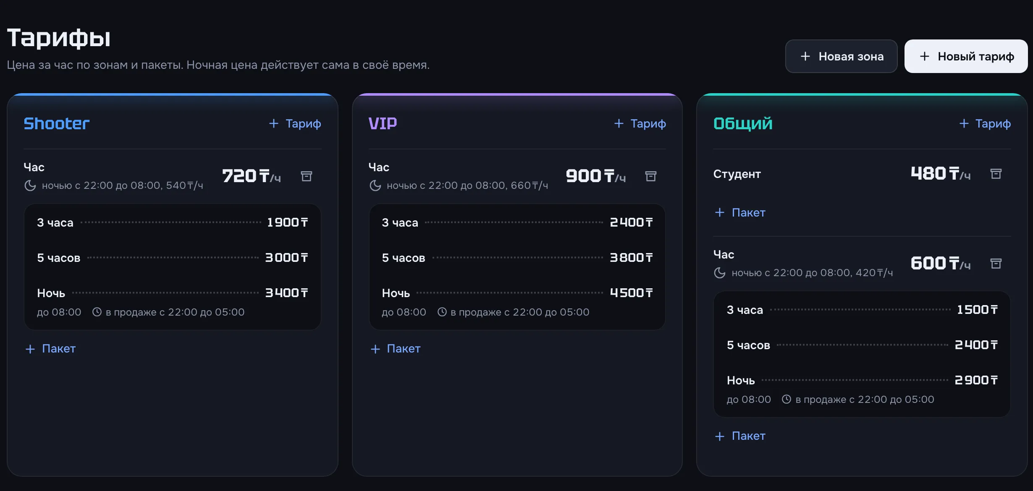Open the Shooter 3 часа package

[173, 222]
